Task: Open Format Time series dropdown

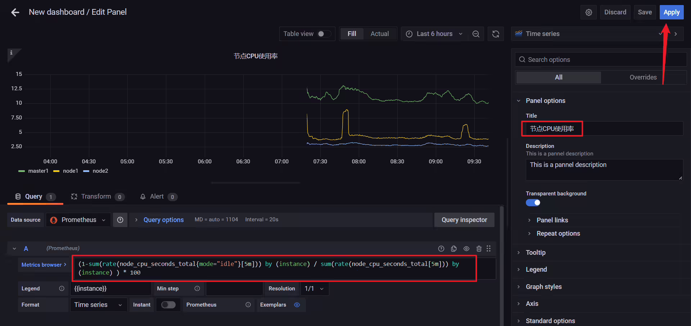Action: (x=98, y=305)
